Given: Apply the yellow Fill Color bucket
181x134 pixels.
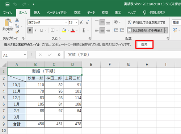Looking at the screenshot, I should [x=64, y=30].
